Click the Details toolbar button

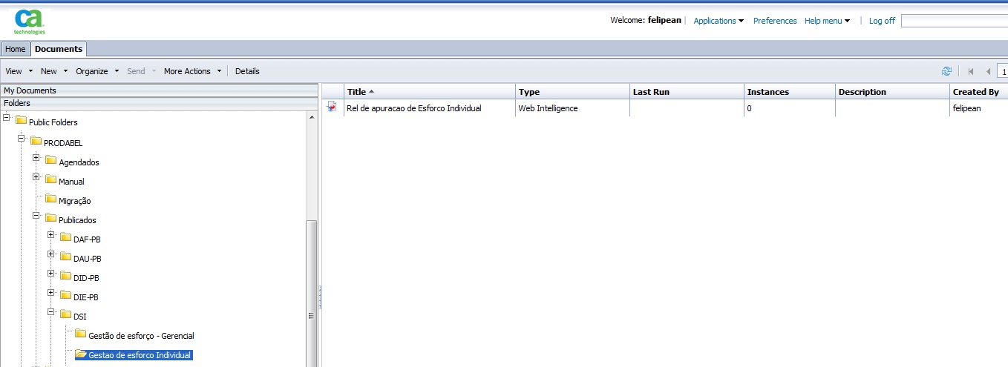coord(247,71)
